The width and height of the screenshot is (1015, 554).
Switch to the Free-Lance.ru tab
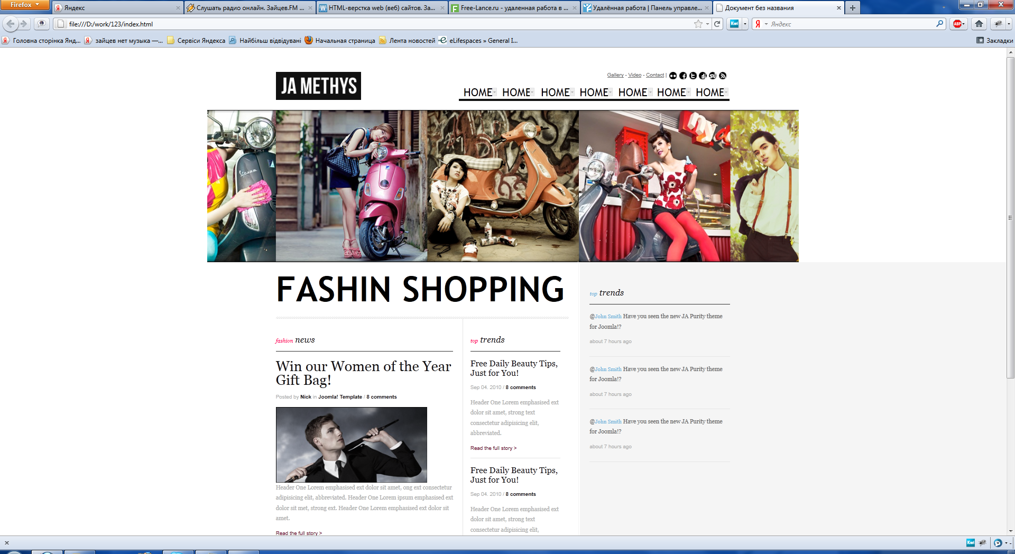(514, 8)
